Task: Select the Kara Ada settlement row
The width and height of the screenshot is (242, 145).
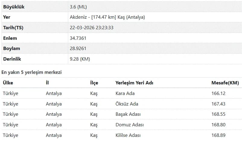Action: point(122,93)
